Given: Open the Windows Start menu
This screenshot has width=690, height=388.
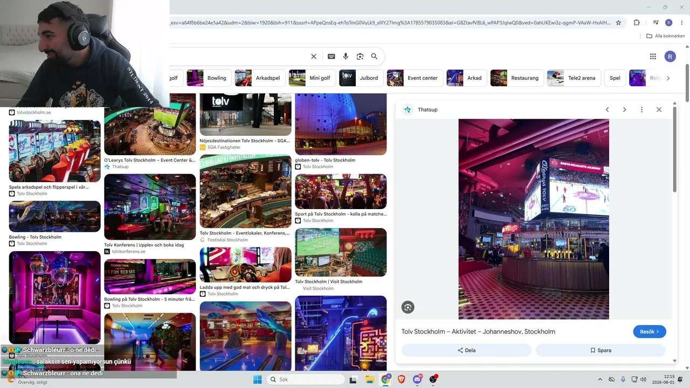Looking at the screenshot, I should point(257,379).
